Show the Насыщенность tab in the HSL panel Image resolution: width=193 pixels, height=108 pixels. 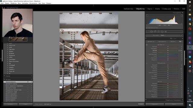click(162, 42)
